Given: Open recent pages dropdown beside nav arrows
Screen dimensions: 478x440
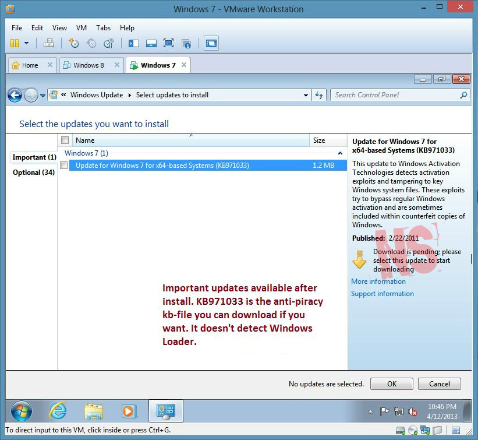Looking at the screenshot, I should (x=43, y=96).
